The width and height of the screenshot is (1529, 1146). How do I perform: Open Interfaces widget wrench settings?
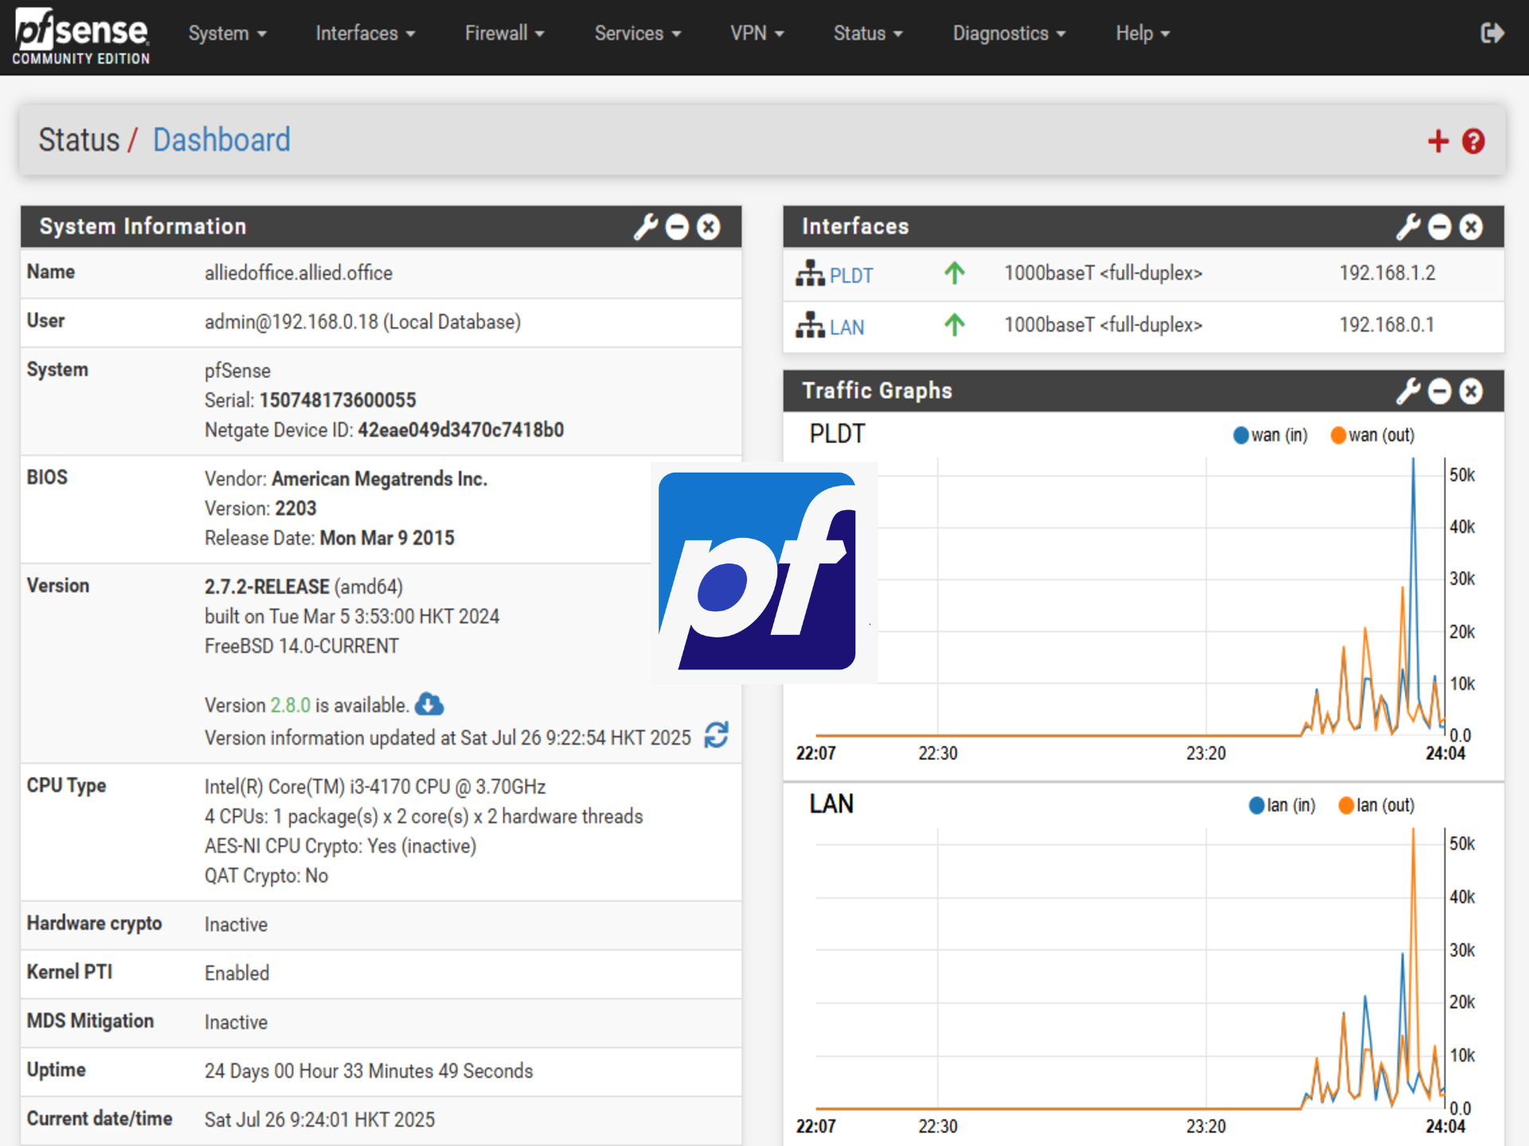tap(1408, 227)
